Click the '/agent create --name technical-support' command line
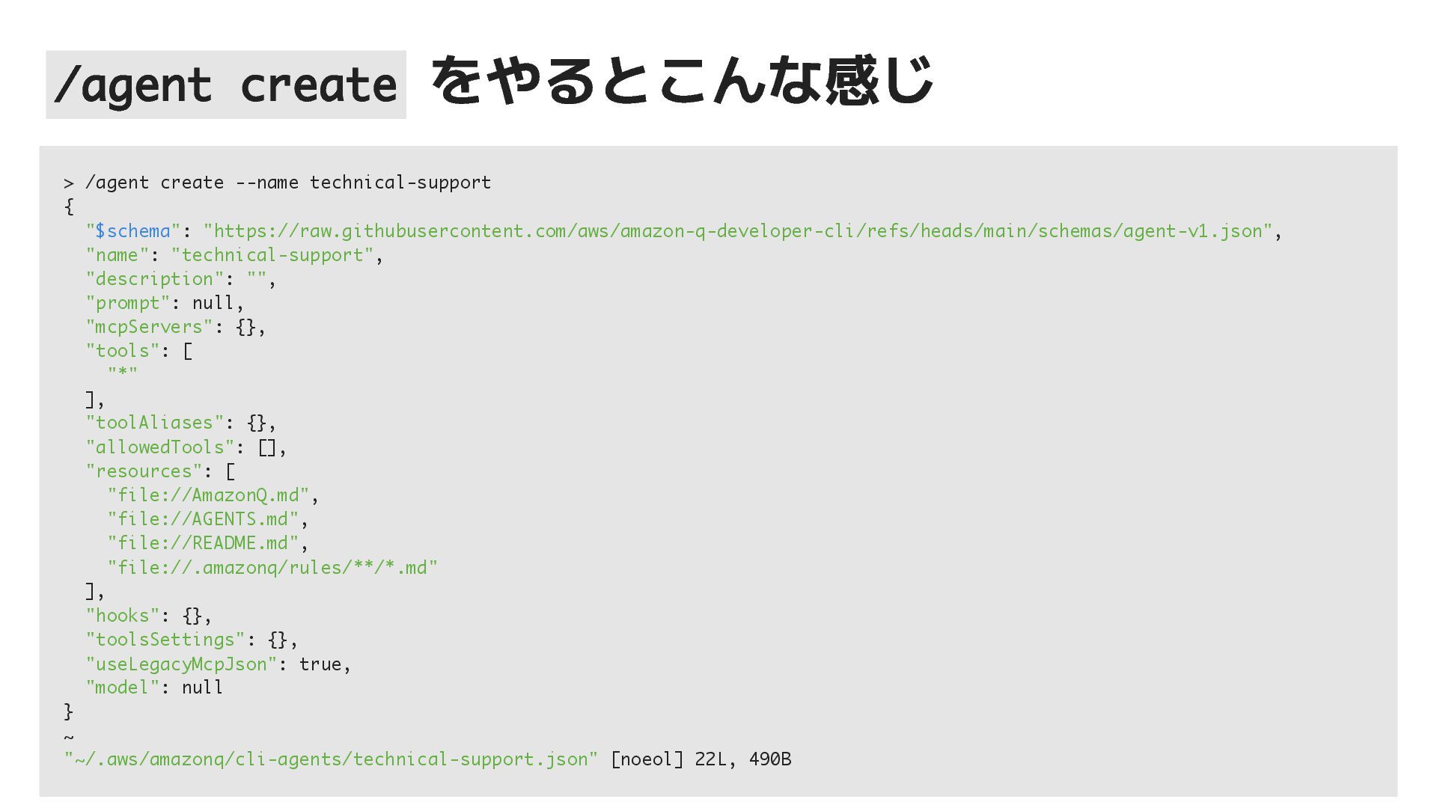Viewport: 1437px width, 808px height. click(287, 183)
